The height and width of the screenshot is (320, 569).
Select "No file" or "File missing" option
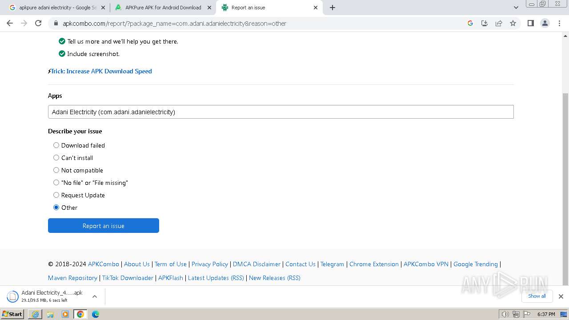[x=56, y=183]
